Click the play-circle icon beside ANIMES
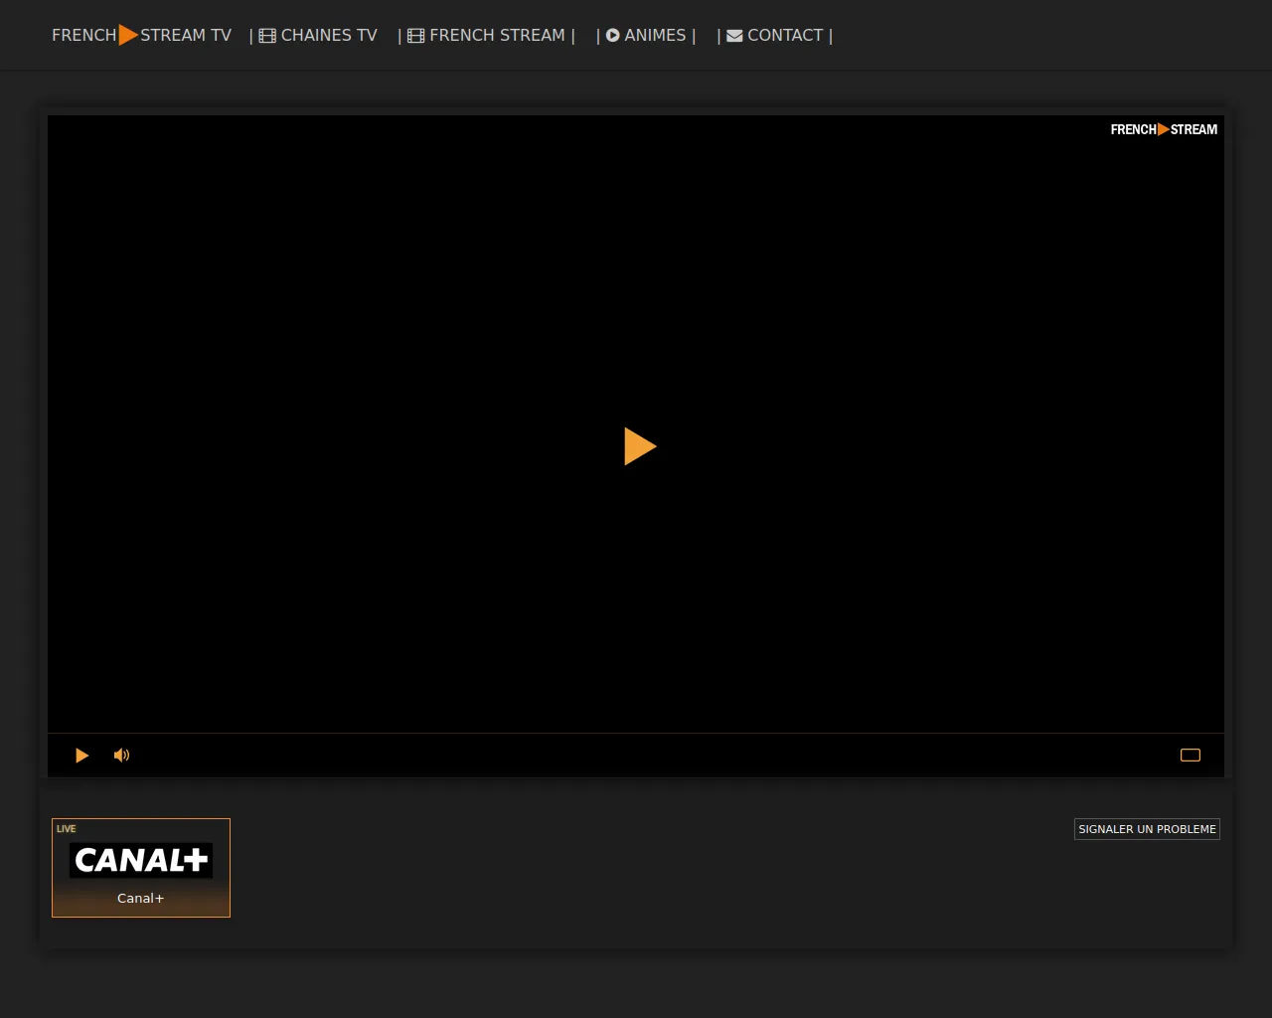 click(x=613, y=36)
